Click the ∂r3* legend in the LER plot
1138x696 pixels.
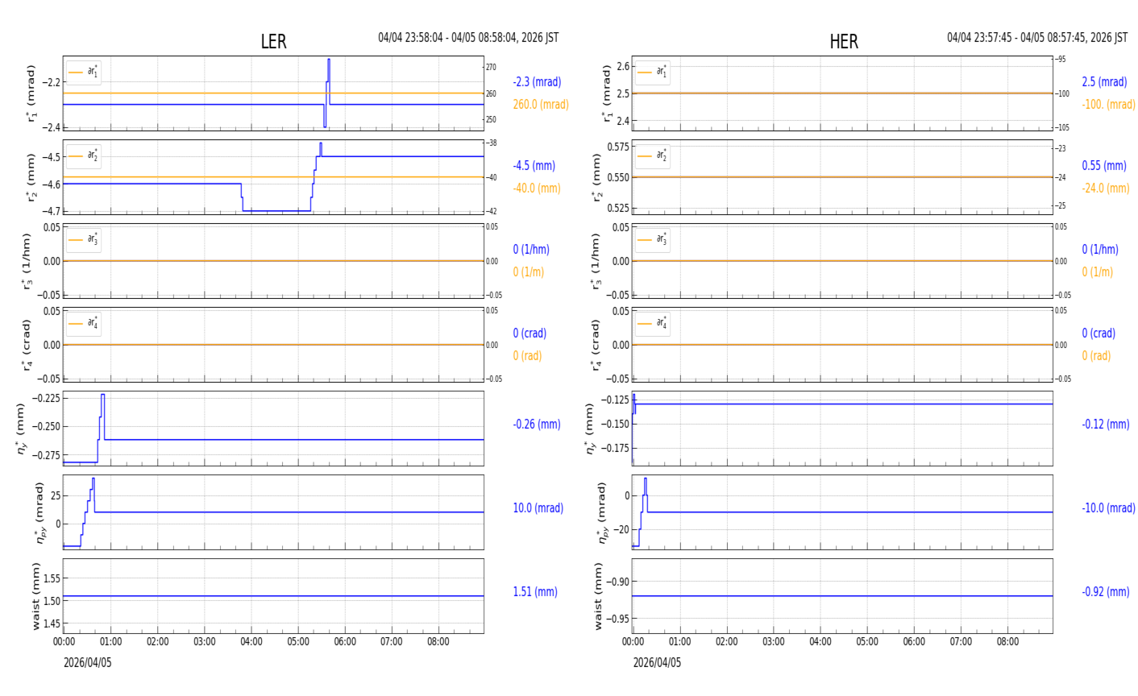pyautogui.click(x=84, y=240)
